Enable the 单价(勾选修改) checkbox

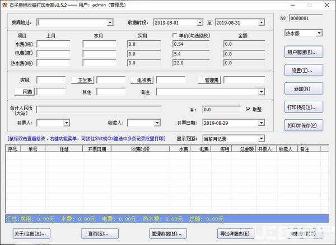click(x=175, y=35)
